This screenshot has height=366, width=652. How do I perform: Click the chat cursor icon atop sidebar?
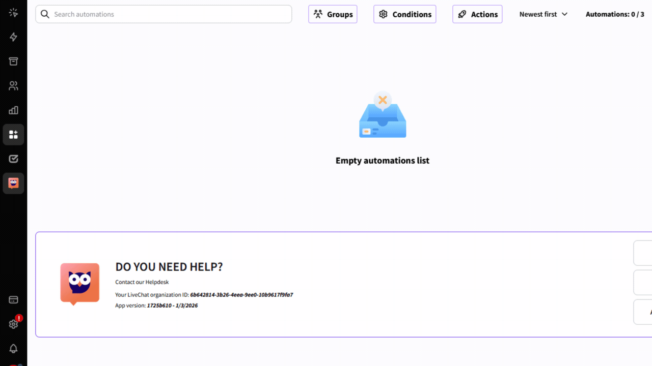(x=14, y=13)
